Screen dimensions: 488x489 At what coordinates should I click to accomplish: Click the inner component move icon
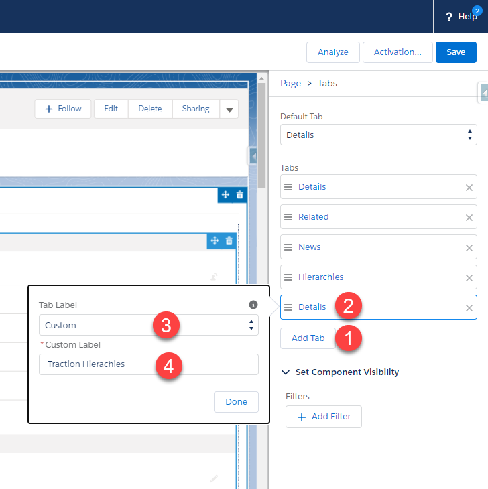[x=215, y=240]
